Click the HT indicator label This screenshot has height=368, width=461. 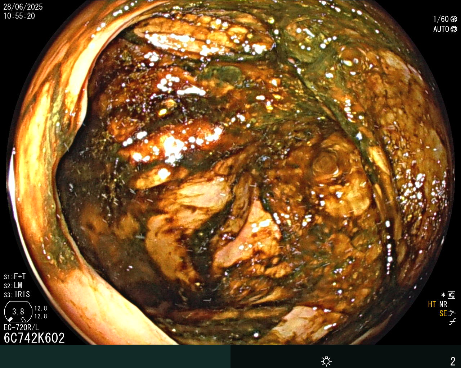coord(432,304)
